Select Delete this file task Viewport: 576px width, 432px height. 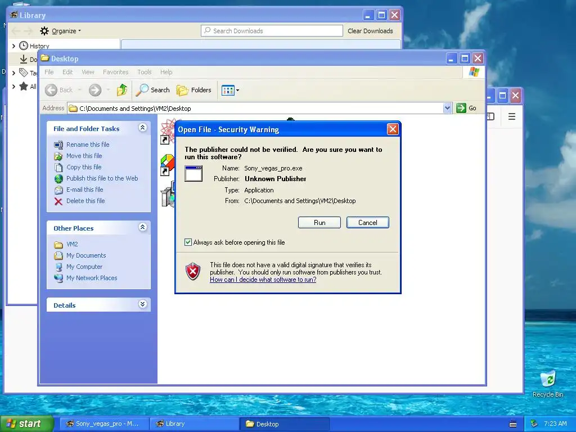[x=85, y=201]
